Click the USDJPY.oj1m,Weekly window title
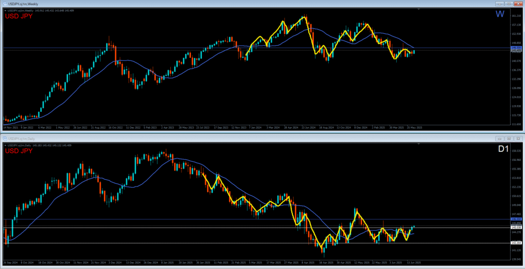The height and width of the screenshot is (269, 525). pyautogui.click(x=23, y=4)
